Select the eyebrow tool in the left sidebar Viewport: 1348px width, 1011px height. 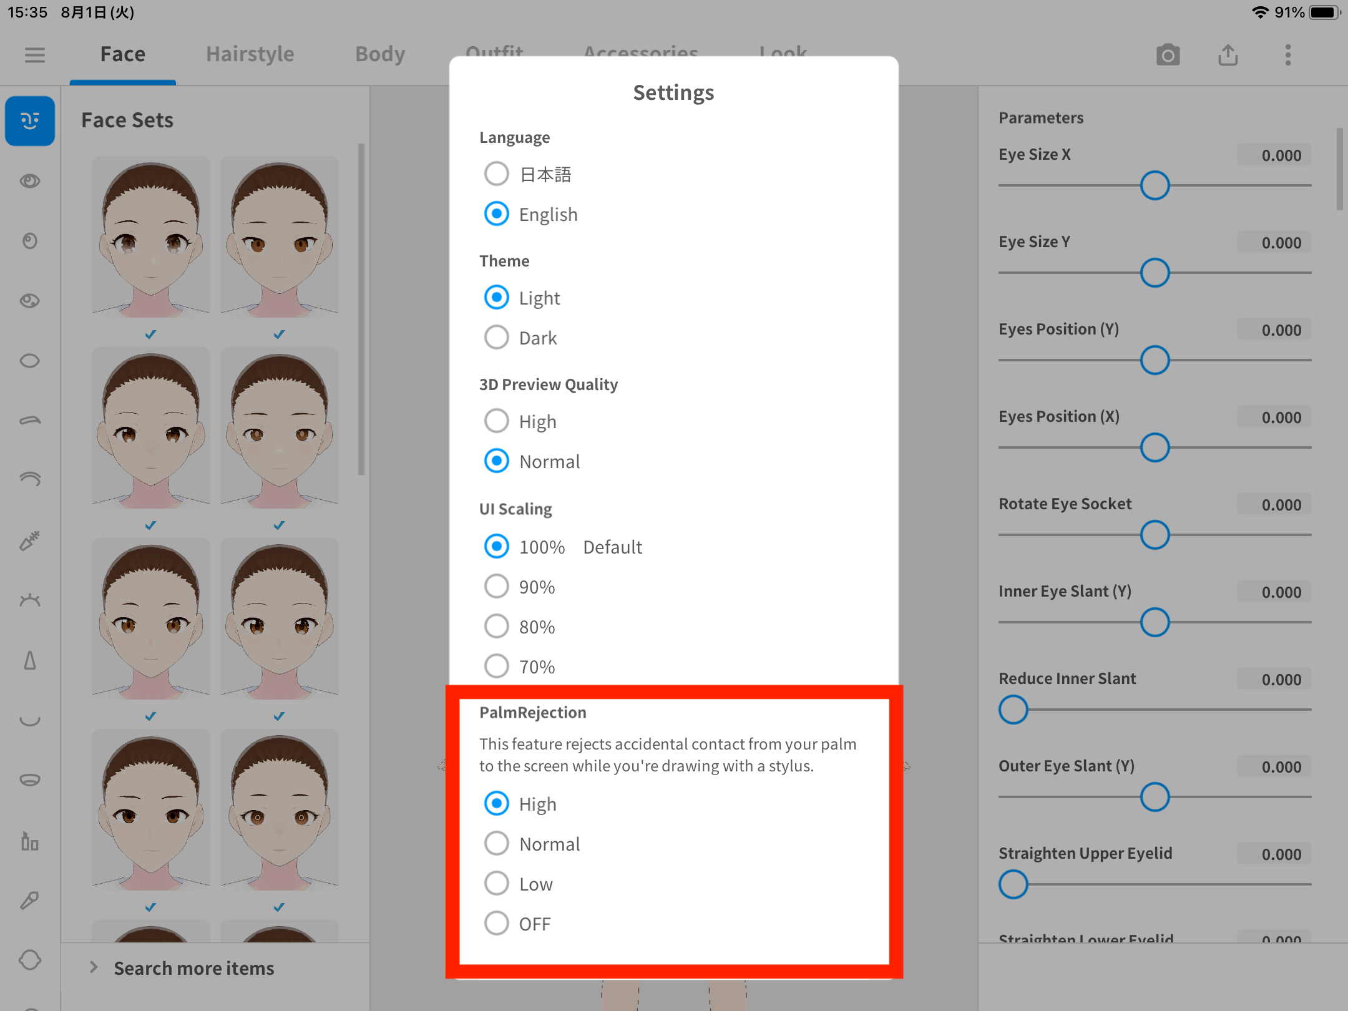pyautogui.click(x=29, y=419)
